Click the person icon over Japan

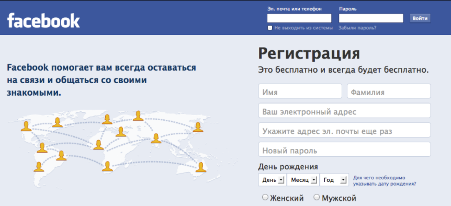click(198, 127)
